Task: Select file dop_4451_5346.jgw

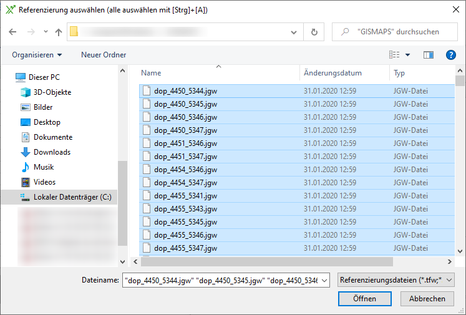Action: click(185, 143)
